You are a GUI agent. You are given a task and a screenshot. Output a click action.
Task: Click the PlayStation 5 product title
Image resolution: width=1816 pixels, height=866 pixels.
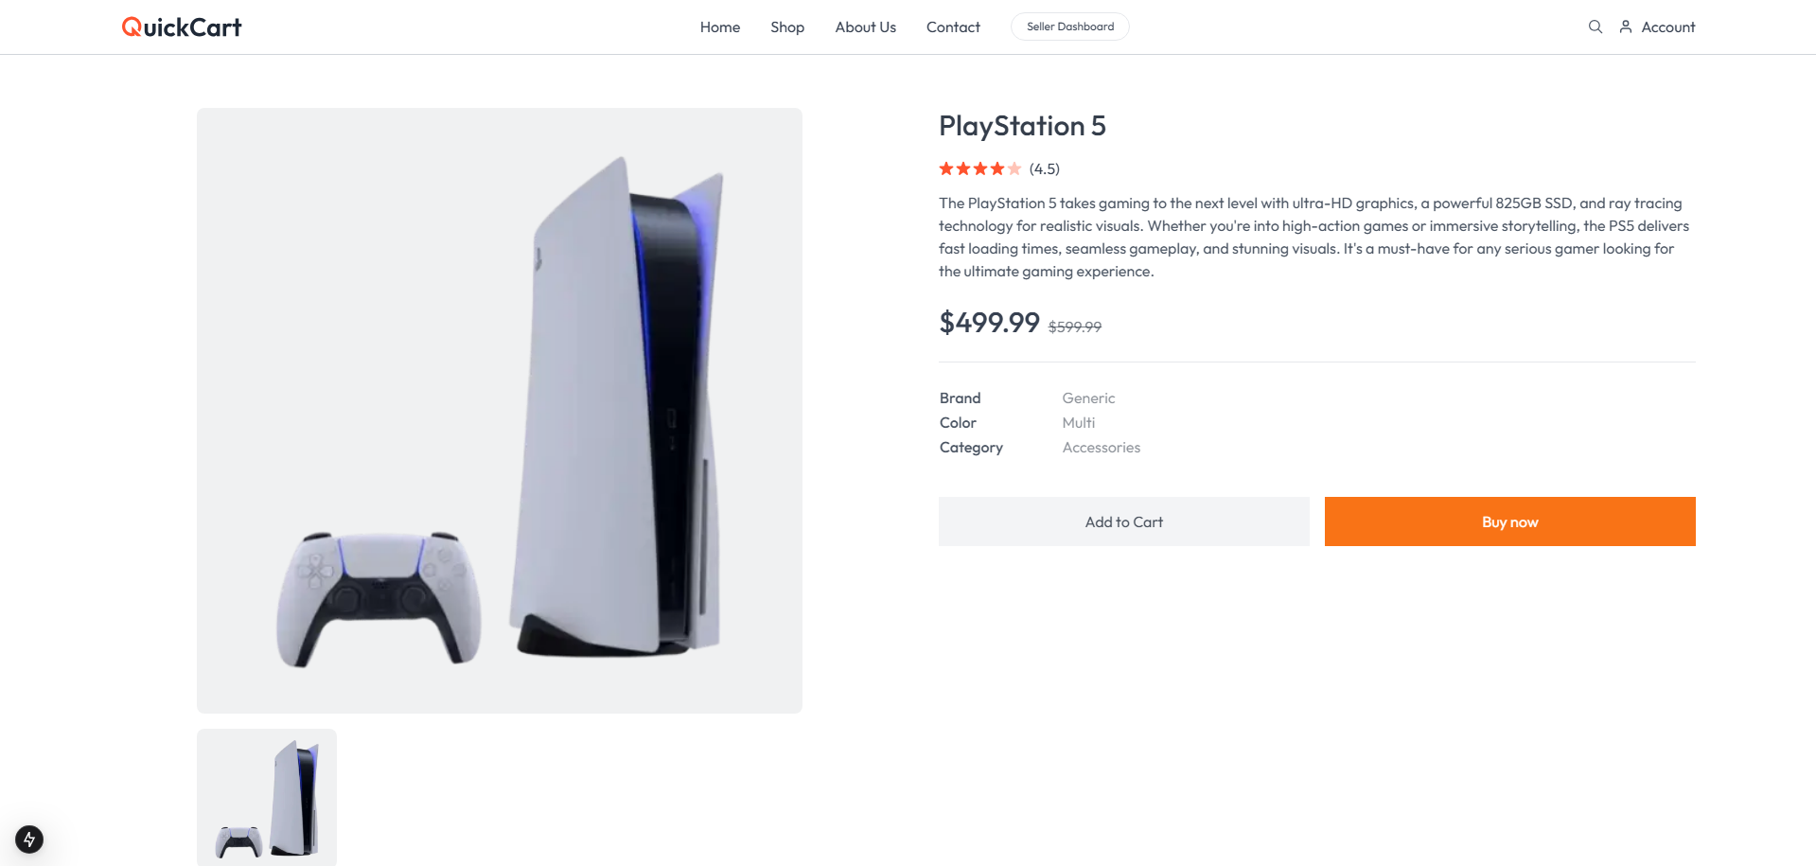tap(1022, 126)
